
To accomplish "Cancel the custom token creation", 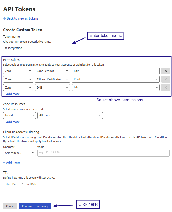I will pyautogui.click(x=10, y=206).
